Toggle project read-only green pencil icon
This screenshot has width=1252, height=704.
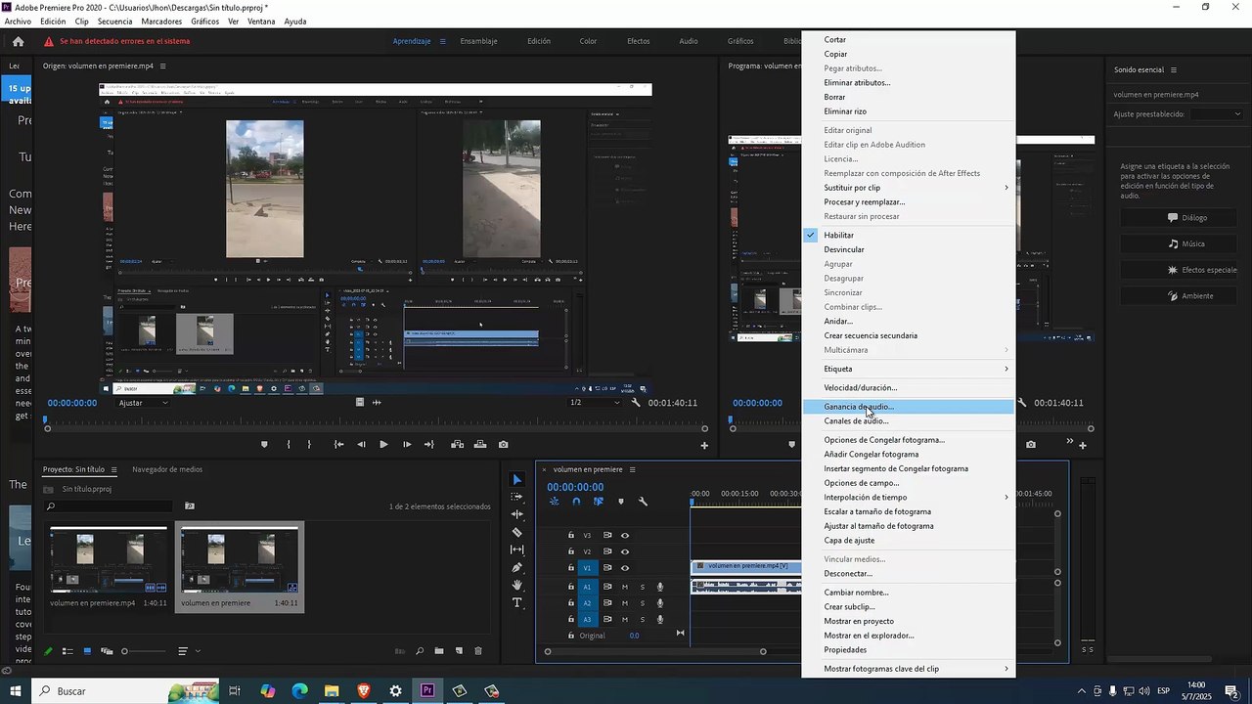click(x=48, y=651)
